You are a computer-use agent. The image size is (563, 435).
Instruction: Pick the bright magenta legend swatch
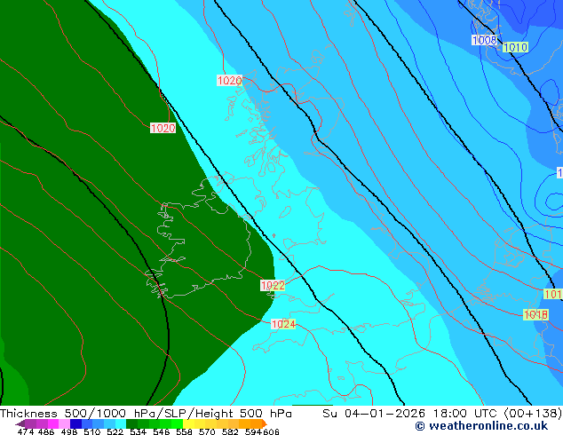coord(53,423)
